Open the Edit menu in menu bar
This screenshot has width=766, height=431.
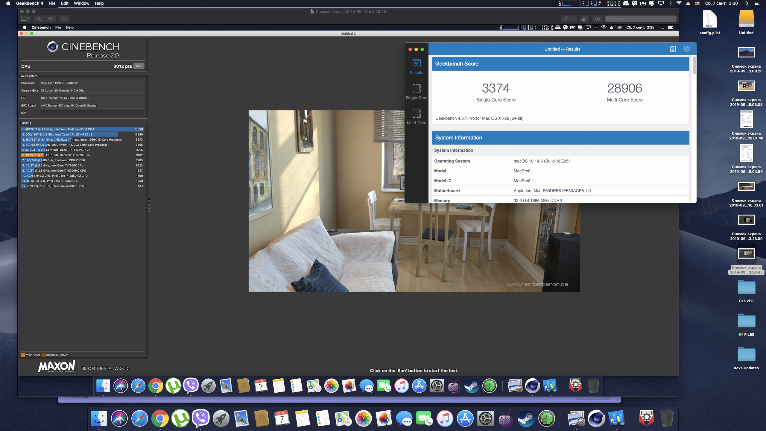[x=65, y=3]
